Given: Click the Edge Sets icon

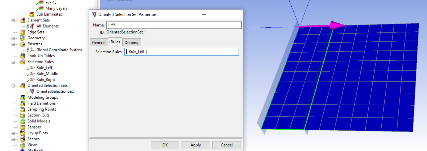Looking at the screenshot, I should pyautogui.click(x=23, y=32).
